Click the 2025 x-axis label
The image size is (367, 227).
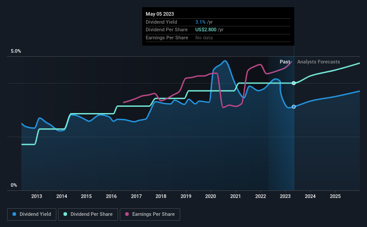[x=335, y=196]
